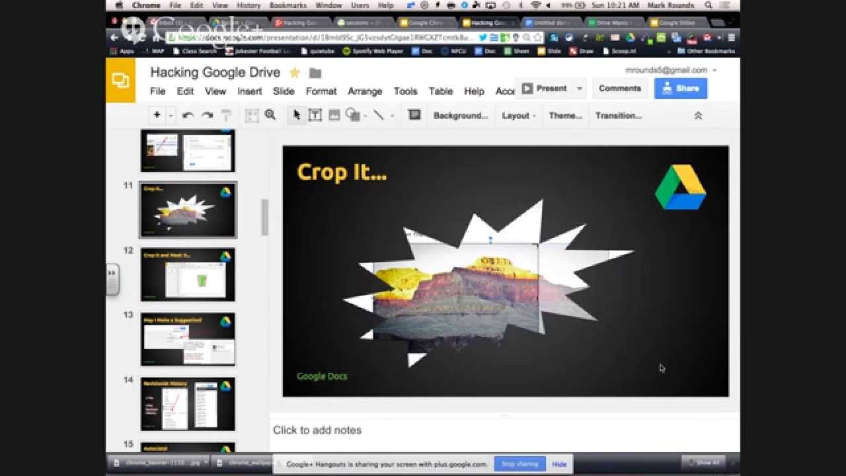This screenshot has width=846, height=476.
Task: Choose the Select arrow tool
Action: tap(297, 115)
